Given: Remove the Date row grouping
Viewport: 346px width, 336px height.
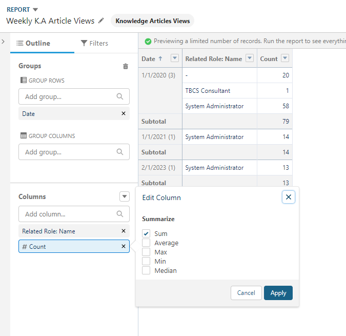Looking at the screenshot, I should click(x=123, y=113).
